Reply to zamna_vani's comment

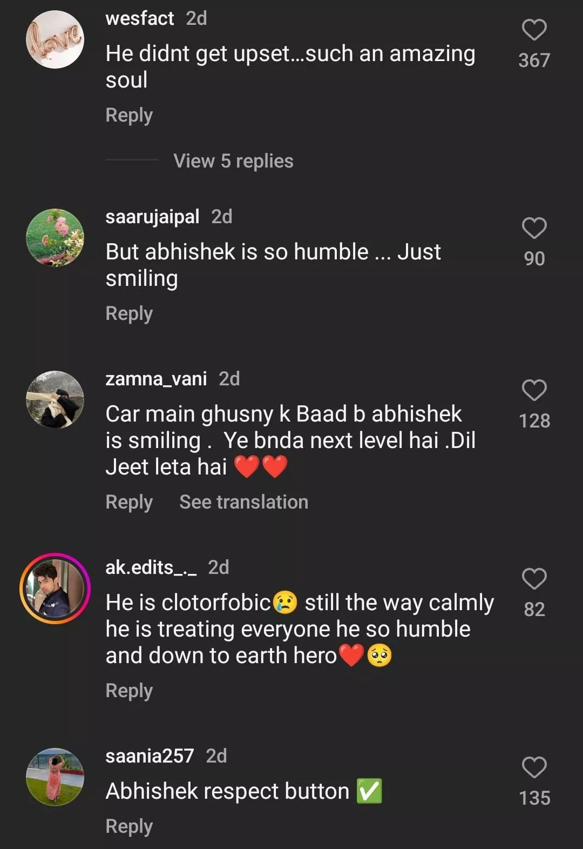point(129,503)
